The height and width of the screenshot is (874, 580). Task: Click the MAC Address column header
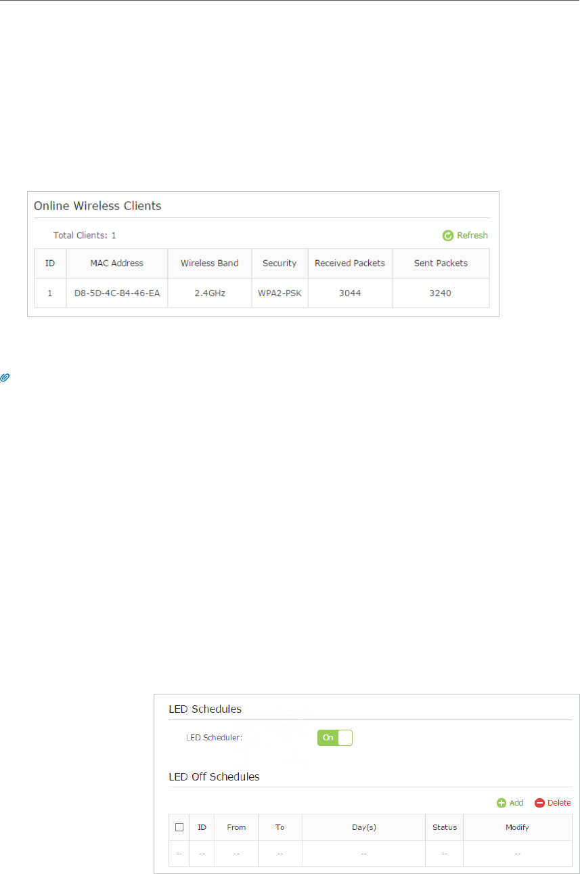tap(117, 264)
